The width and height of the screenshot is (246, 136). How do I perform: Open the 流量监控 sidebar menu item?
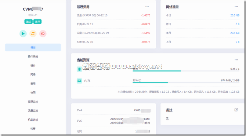click(x=33, y=111)
